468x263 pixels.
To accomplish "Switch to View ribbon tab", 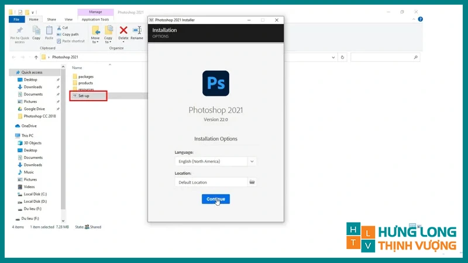I will point(68,19).
